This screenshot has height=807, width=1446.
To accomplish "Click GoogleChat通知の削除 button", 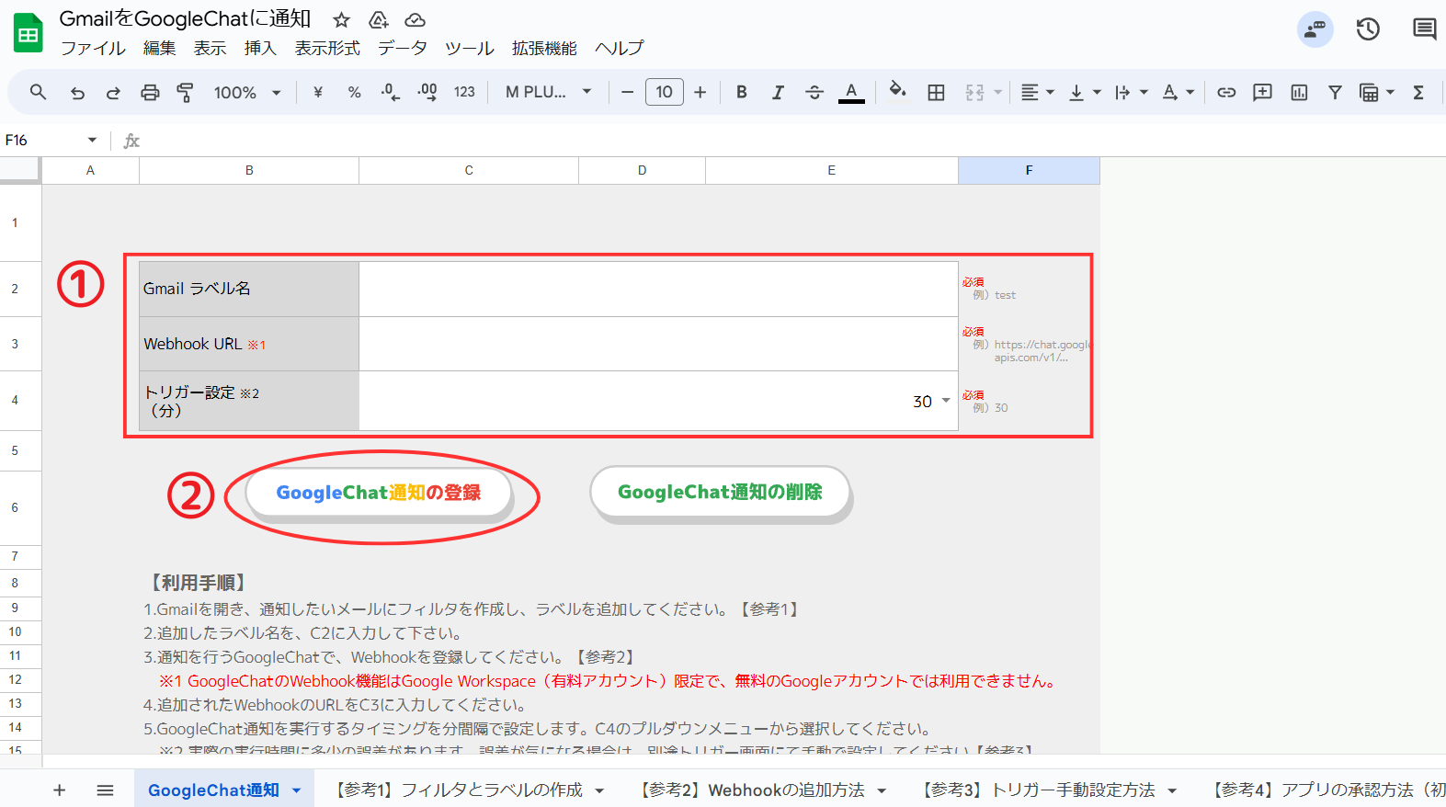I will point(720,492).
